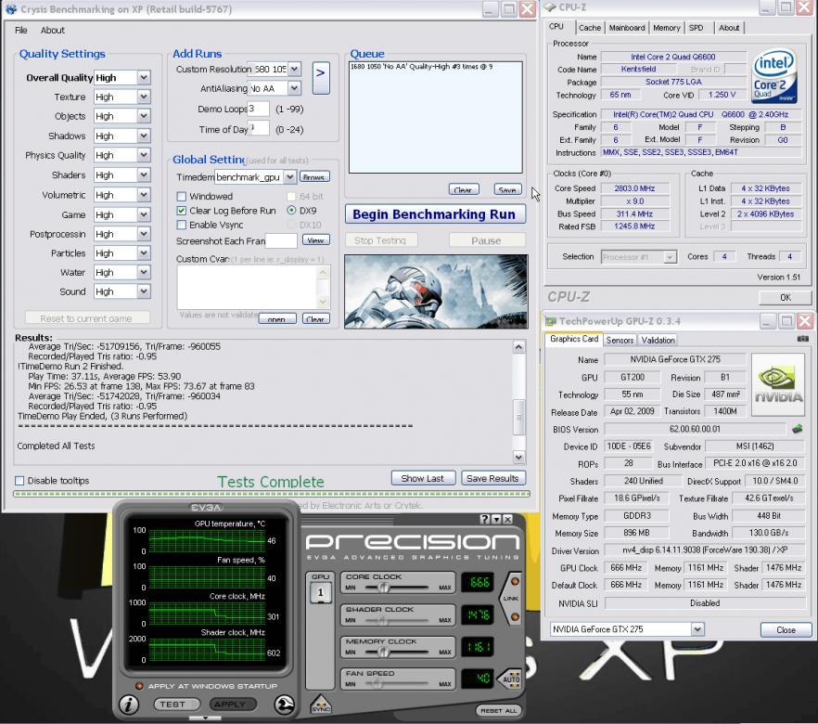The width and height of the screenshot is (818, 724).
Task: Select the queued 1680 1050 run entry
Action: coord(421,67)
